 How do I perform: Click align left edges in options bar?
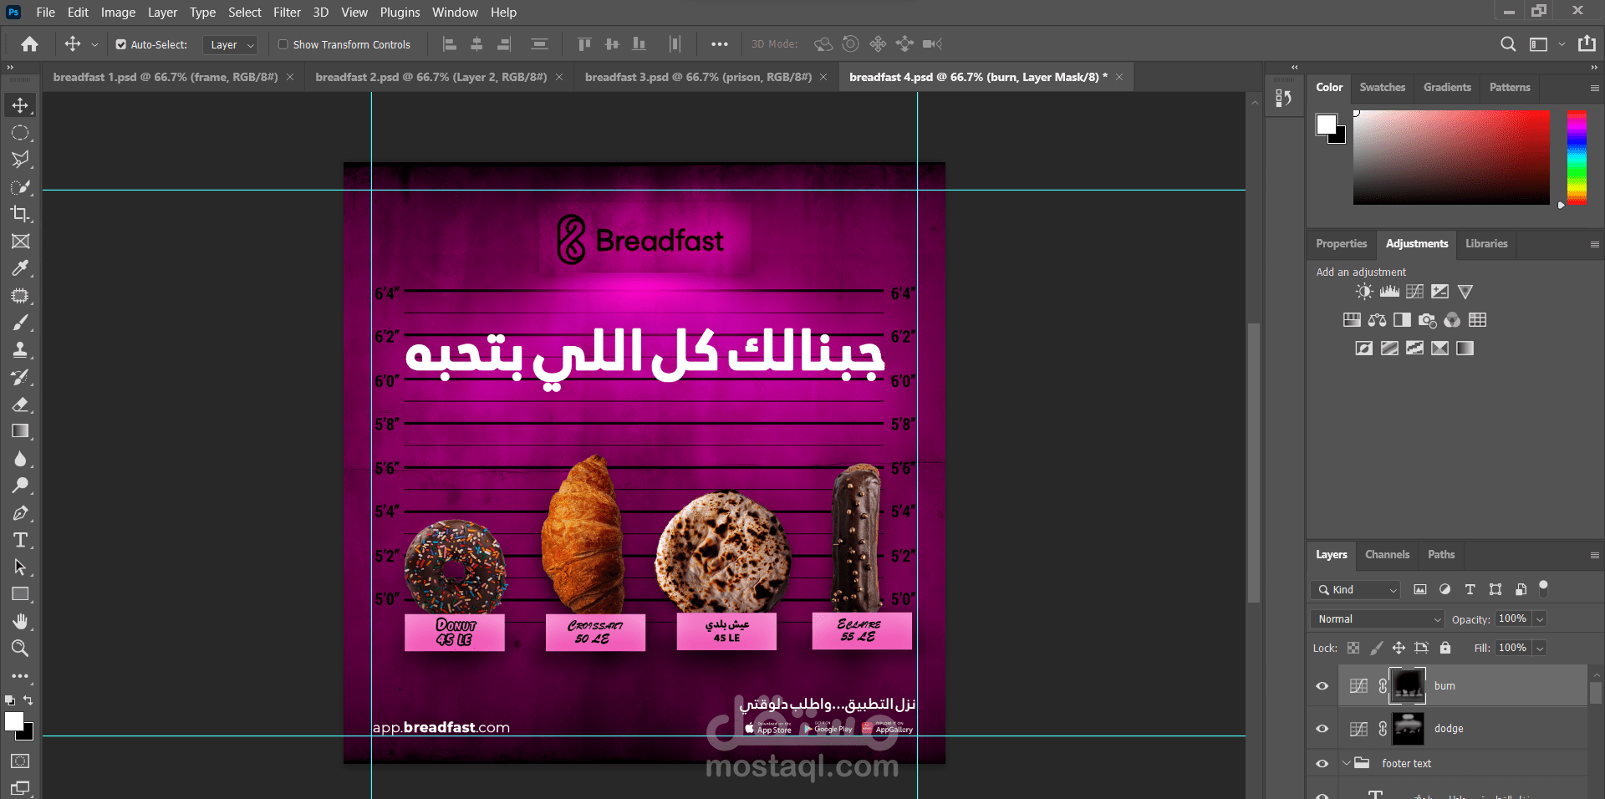click(x=450, y=44)
